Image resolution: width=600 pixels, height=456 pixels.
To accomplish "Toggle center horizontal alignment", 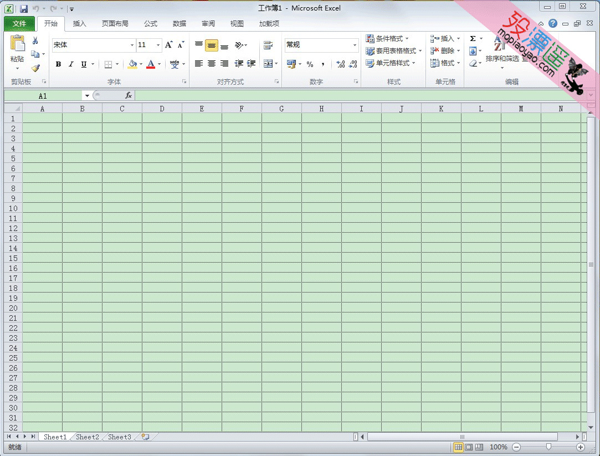I will tap(212, 64).
